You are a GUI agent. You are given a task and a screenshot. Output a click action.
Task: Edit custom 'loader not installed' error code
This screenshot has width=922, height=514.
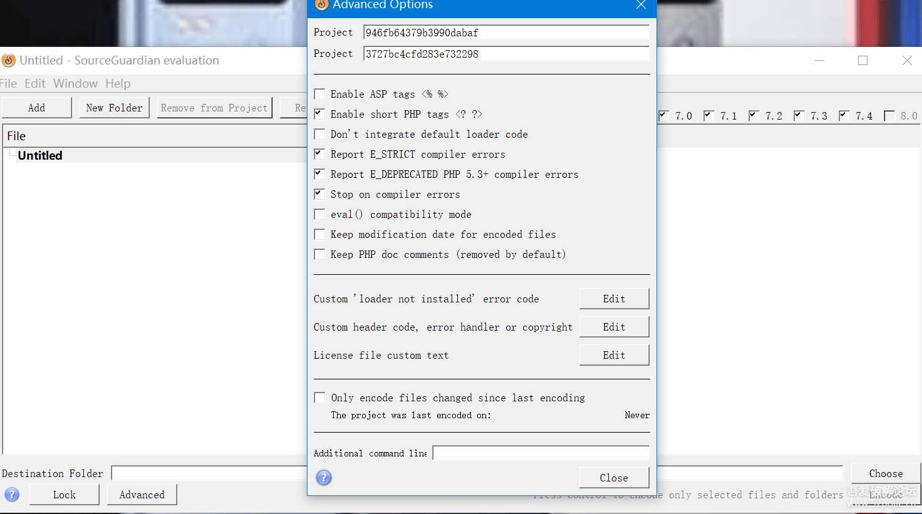coord(614,299)
